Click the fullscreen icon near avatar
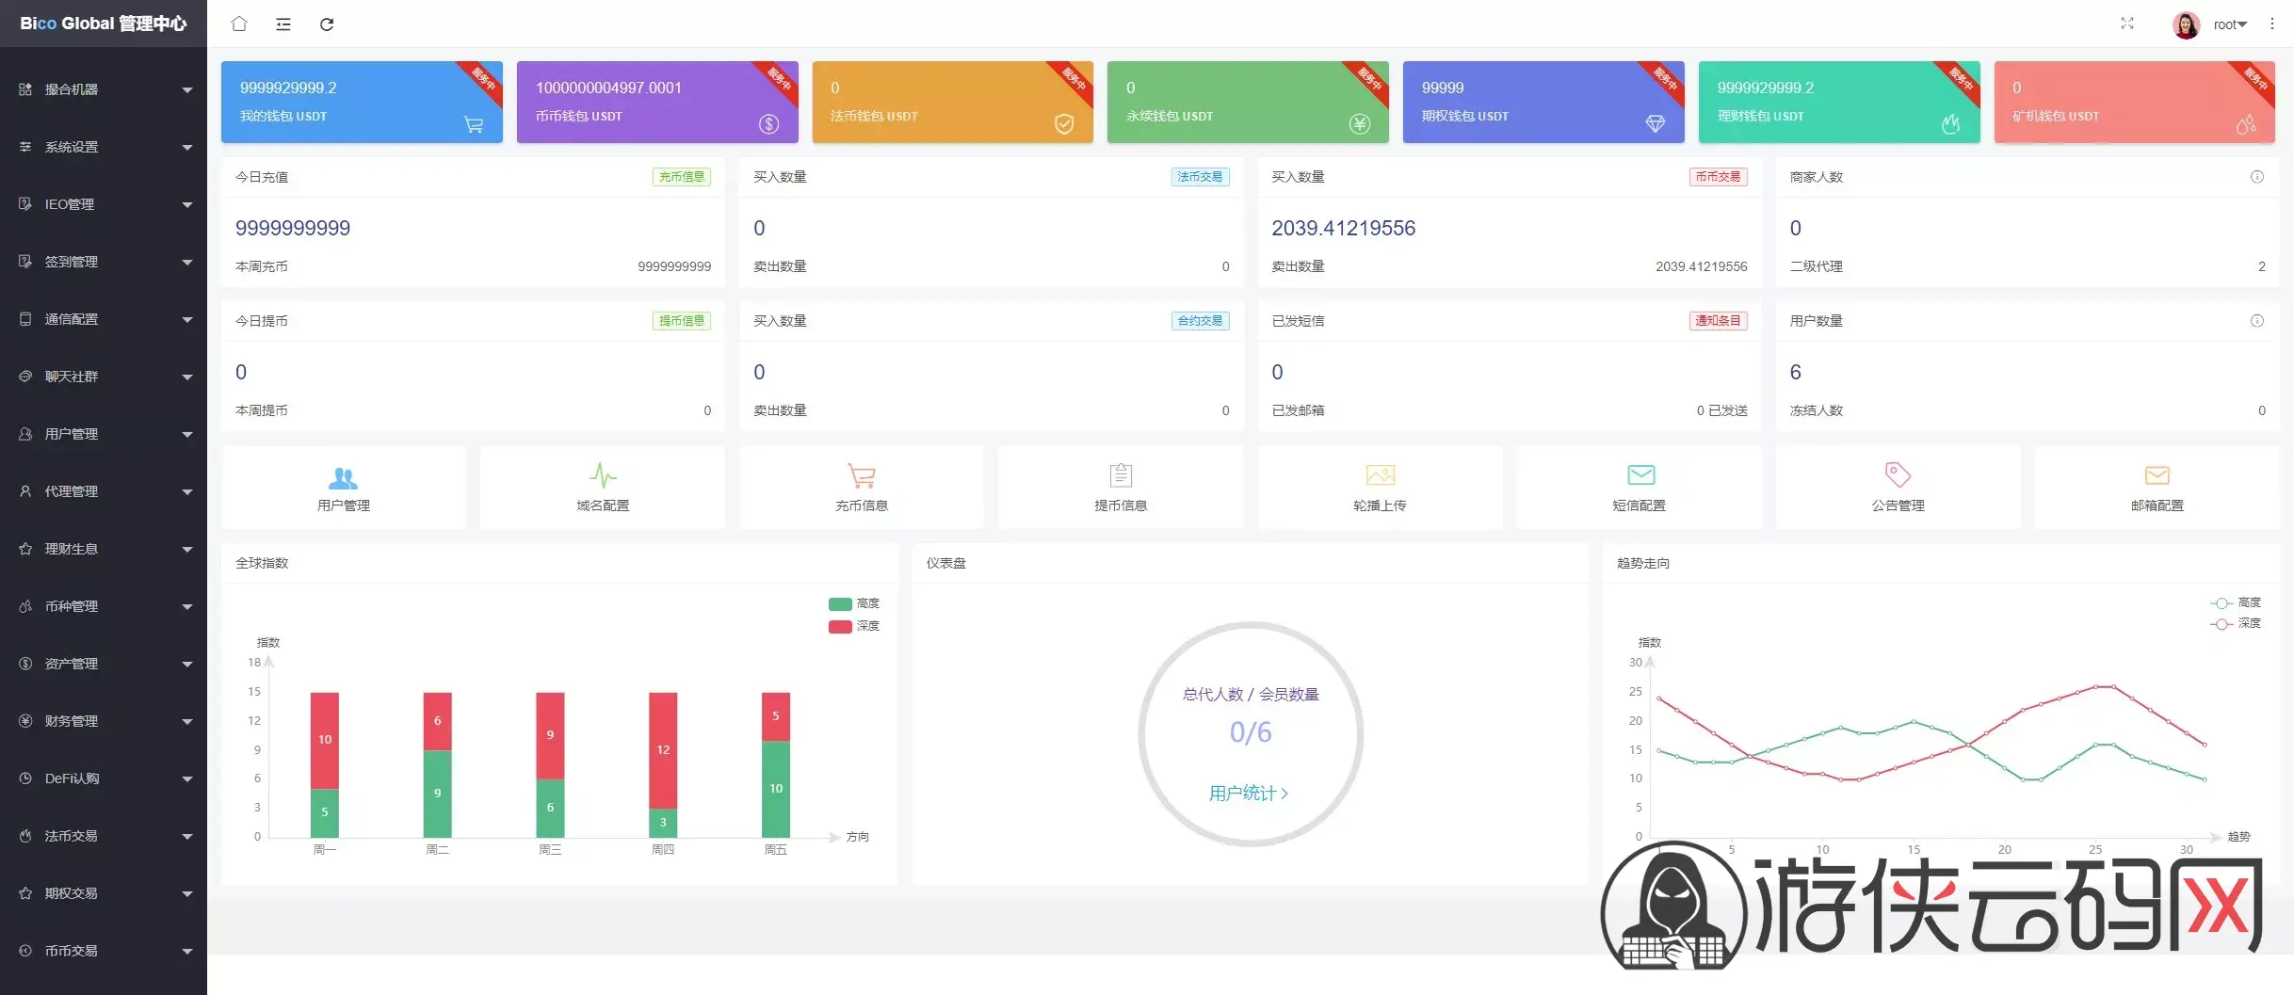Viewport: 2294px width, 995px height. tap(2126, 24)
